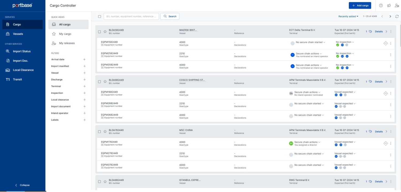Open the Search magnifier button
Screen dimensions: 401x192
click(170, 16)
